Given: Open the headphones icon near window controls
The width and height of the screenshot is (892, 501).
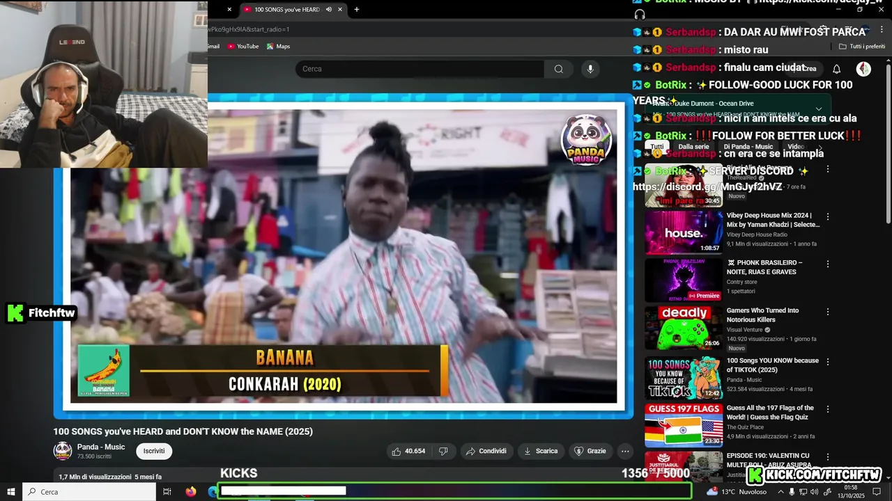Looking at the screenshot, I should pos(640,14).
